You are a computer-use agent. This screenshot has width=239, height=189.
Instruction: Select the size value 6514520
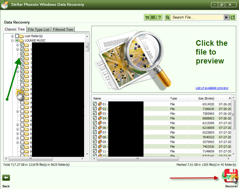[208, 104]
